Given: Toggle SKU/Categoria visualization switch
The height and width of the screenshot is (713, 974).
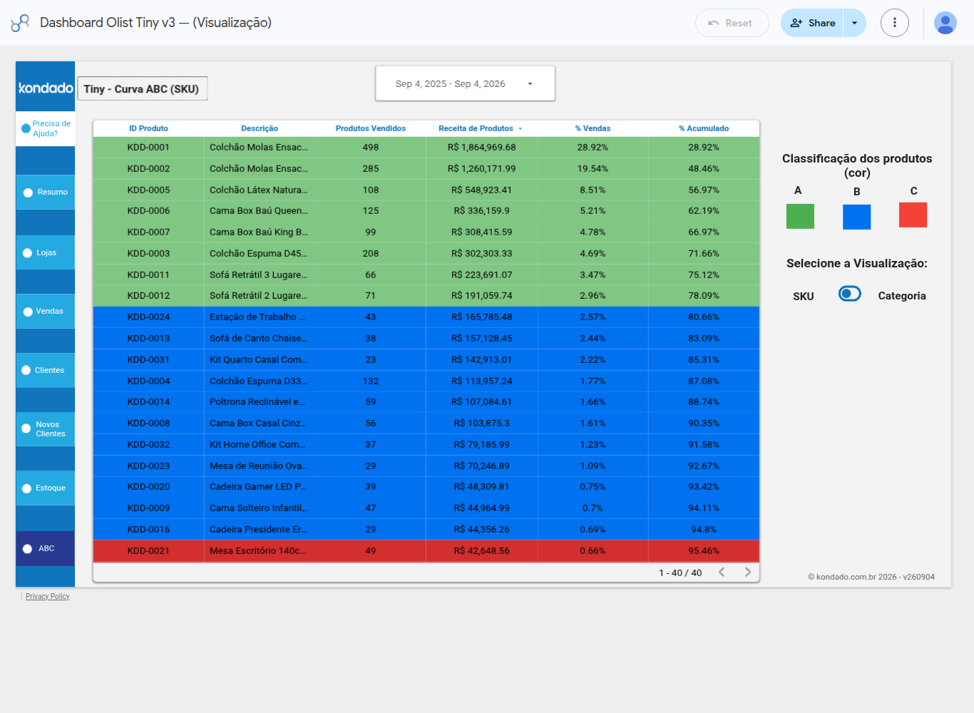Looking at the screenshot, I should (849, 294).
